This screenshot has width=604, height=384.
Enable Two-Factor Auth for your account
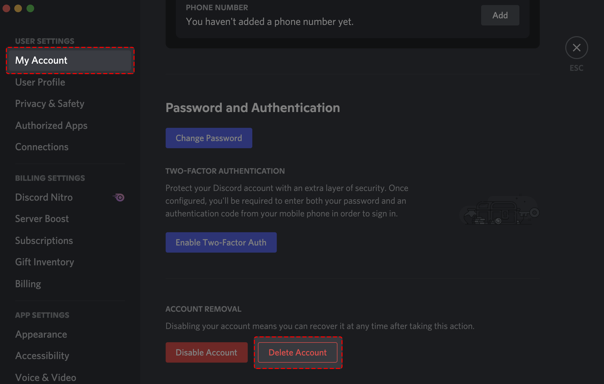pos(221,242)
